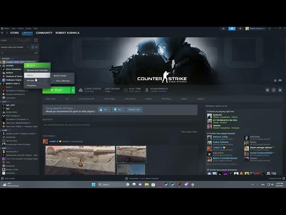Sort library by recent activity clock icon
This screenshot has width=286, height=215.
coord(33,47)
